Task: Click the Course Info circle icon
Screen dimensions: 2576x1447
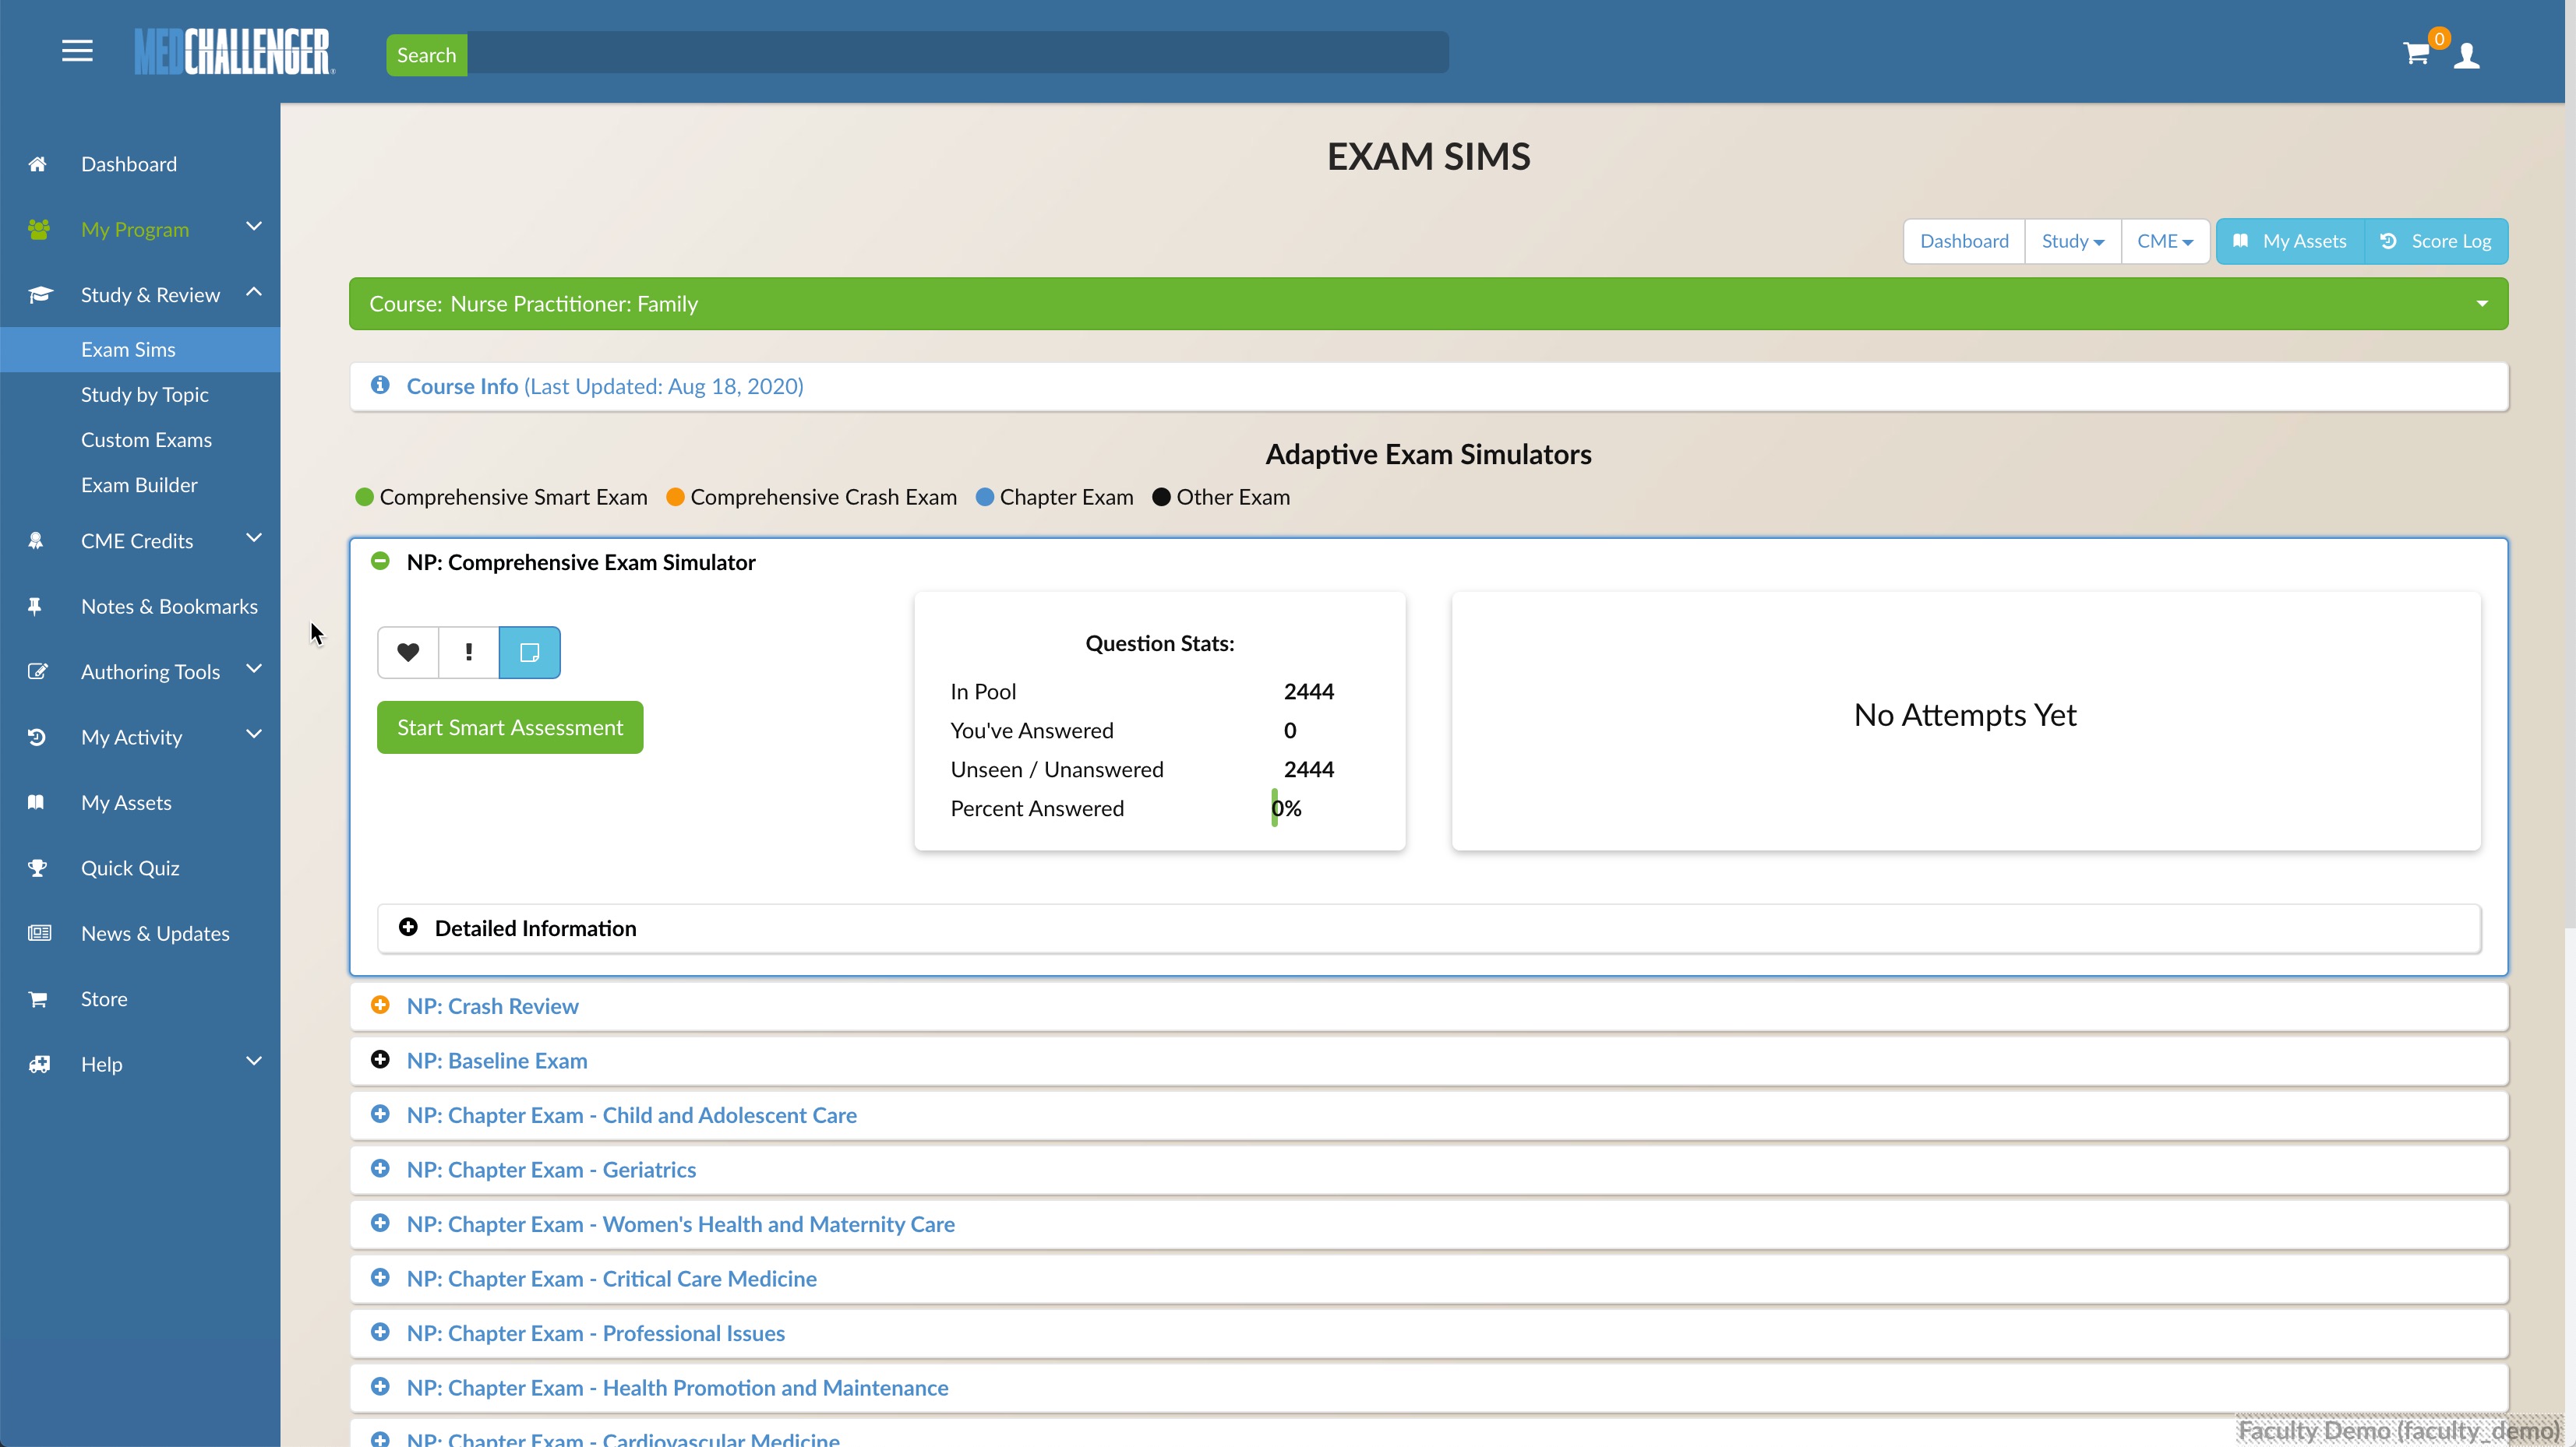Action: [x=380, y=386]
